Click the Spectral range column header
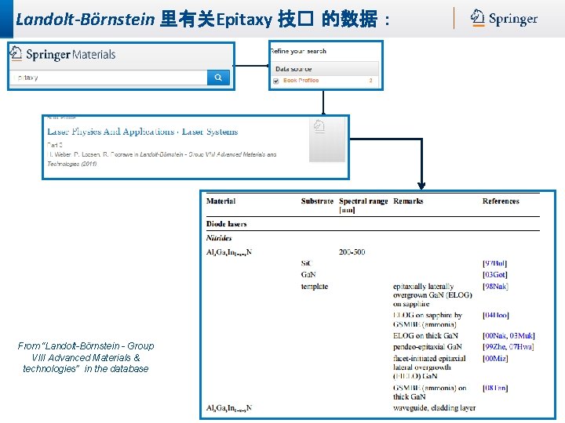565x423 pixels. tap(363, 205)
